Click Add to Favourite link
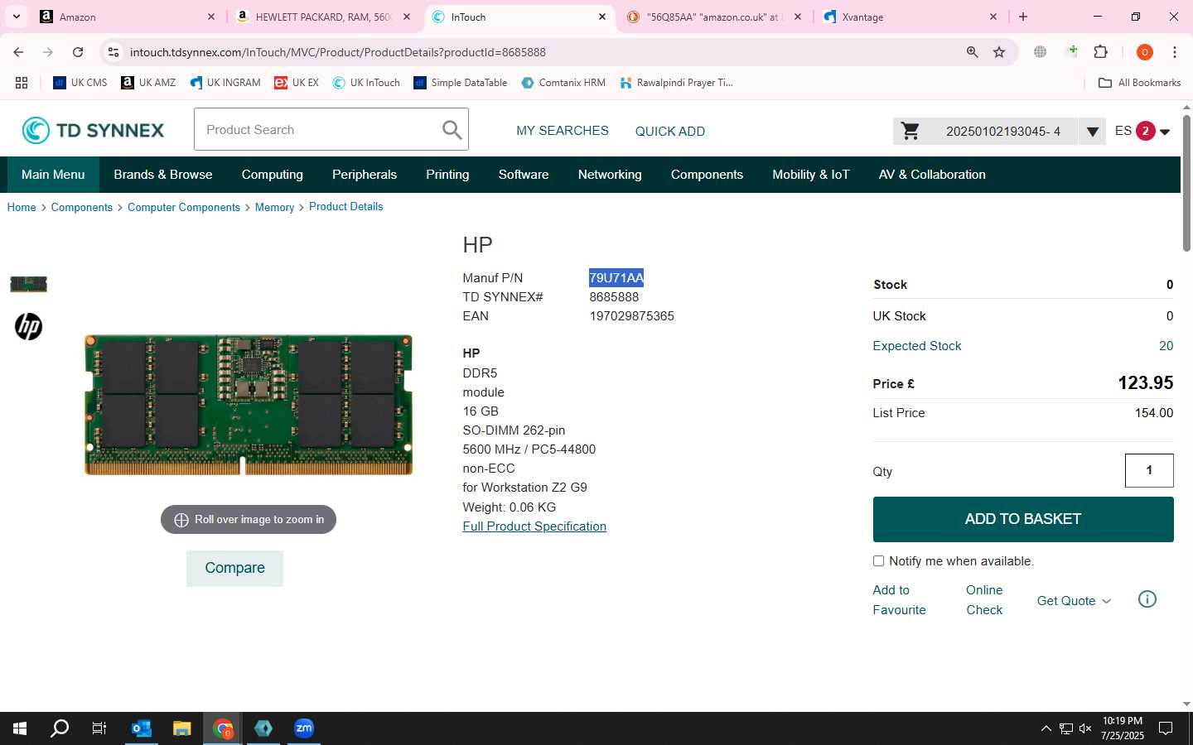Viewport: 1193px width, 745px height. click(x=899, y=600)
